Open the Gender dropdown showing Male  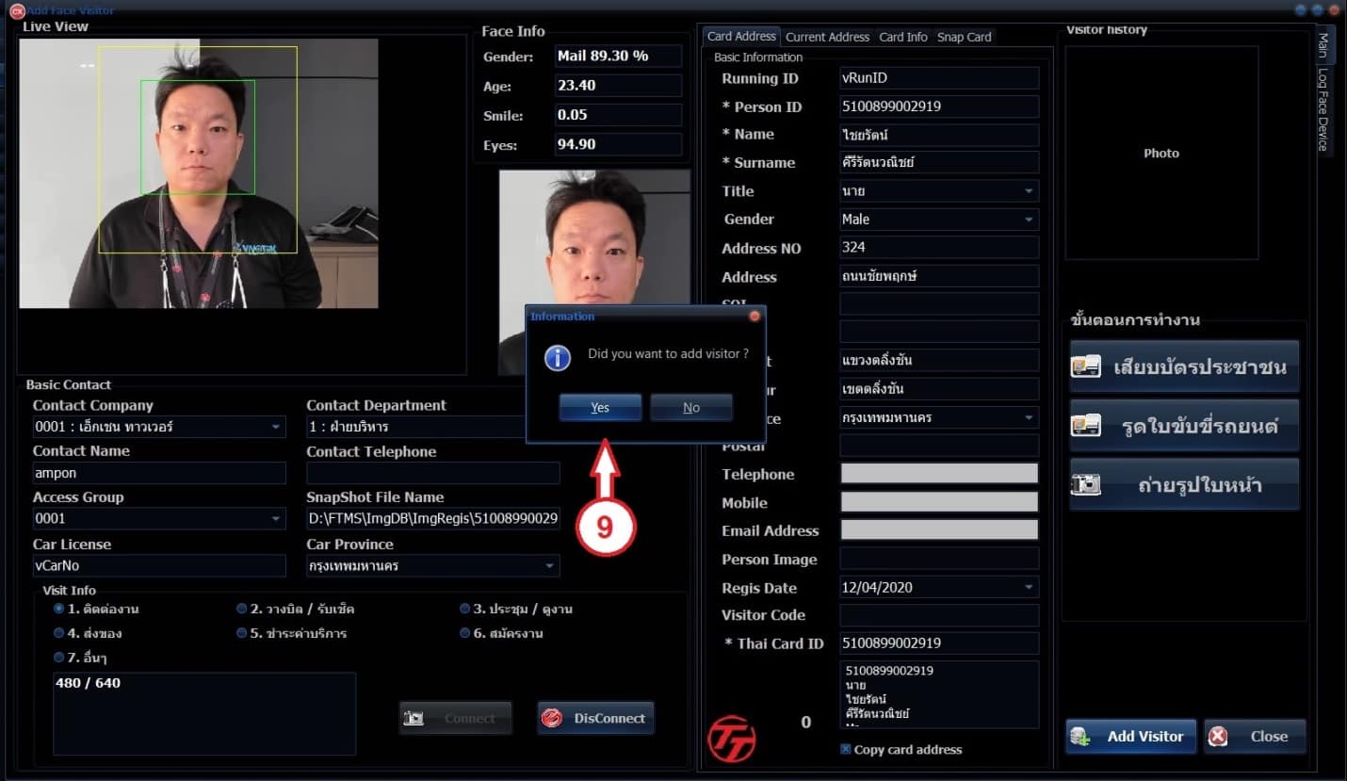(x=1029, y=219)
